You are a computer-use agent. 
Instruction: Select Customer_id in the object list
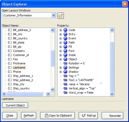pyautogui.click(x=21, y=55)
